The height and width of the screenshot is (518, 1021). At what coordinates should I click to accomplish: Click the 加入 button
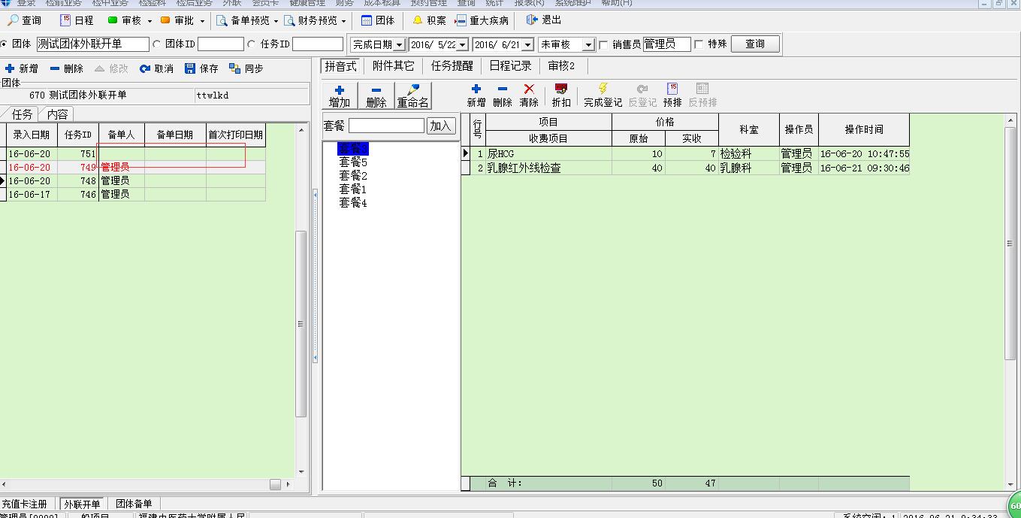click(441, 126)
